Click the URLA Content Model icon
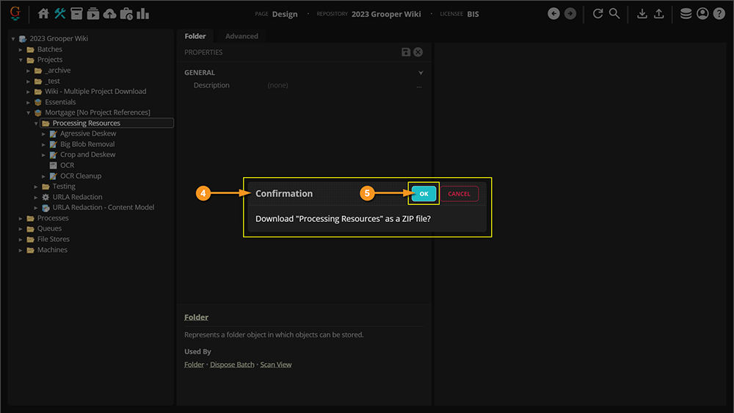 click(46, 208)
